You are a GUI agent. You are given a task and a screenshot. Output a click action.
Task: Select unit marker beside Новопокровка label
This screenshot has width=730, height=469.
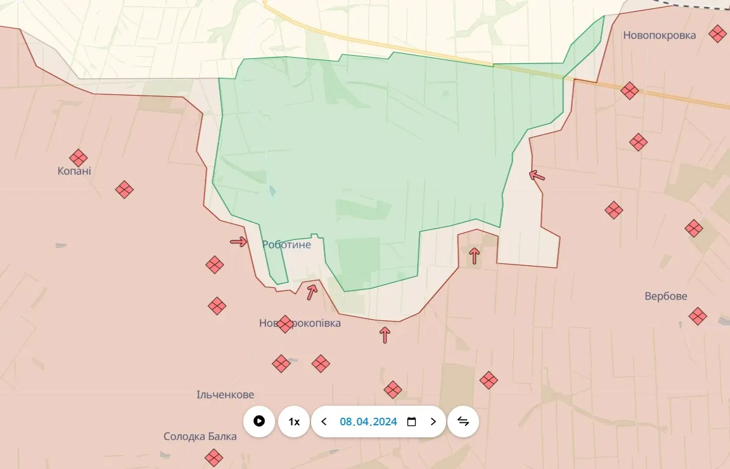(717, 34)
